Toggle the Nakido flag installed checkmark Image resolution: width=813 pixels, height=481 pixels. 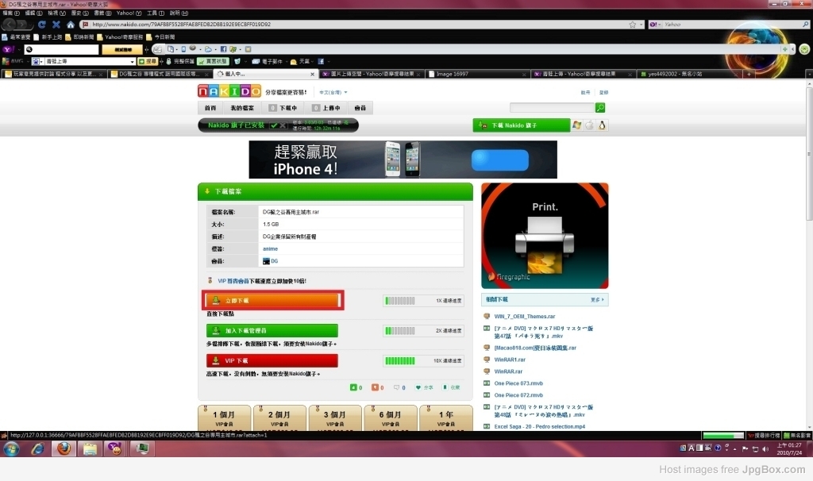pos(274,125)
